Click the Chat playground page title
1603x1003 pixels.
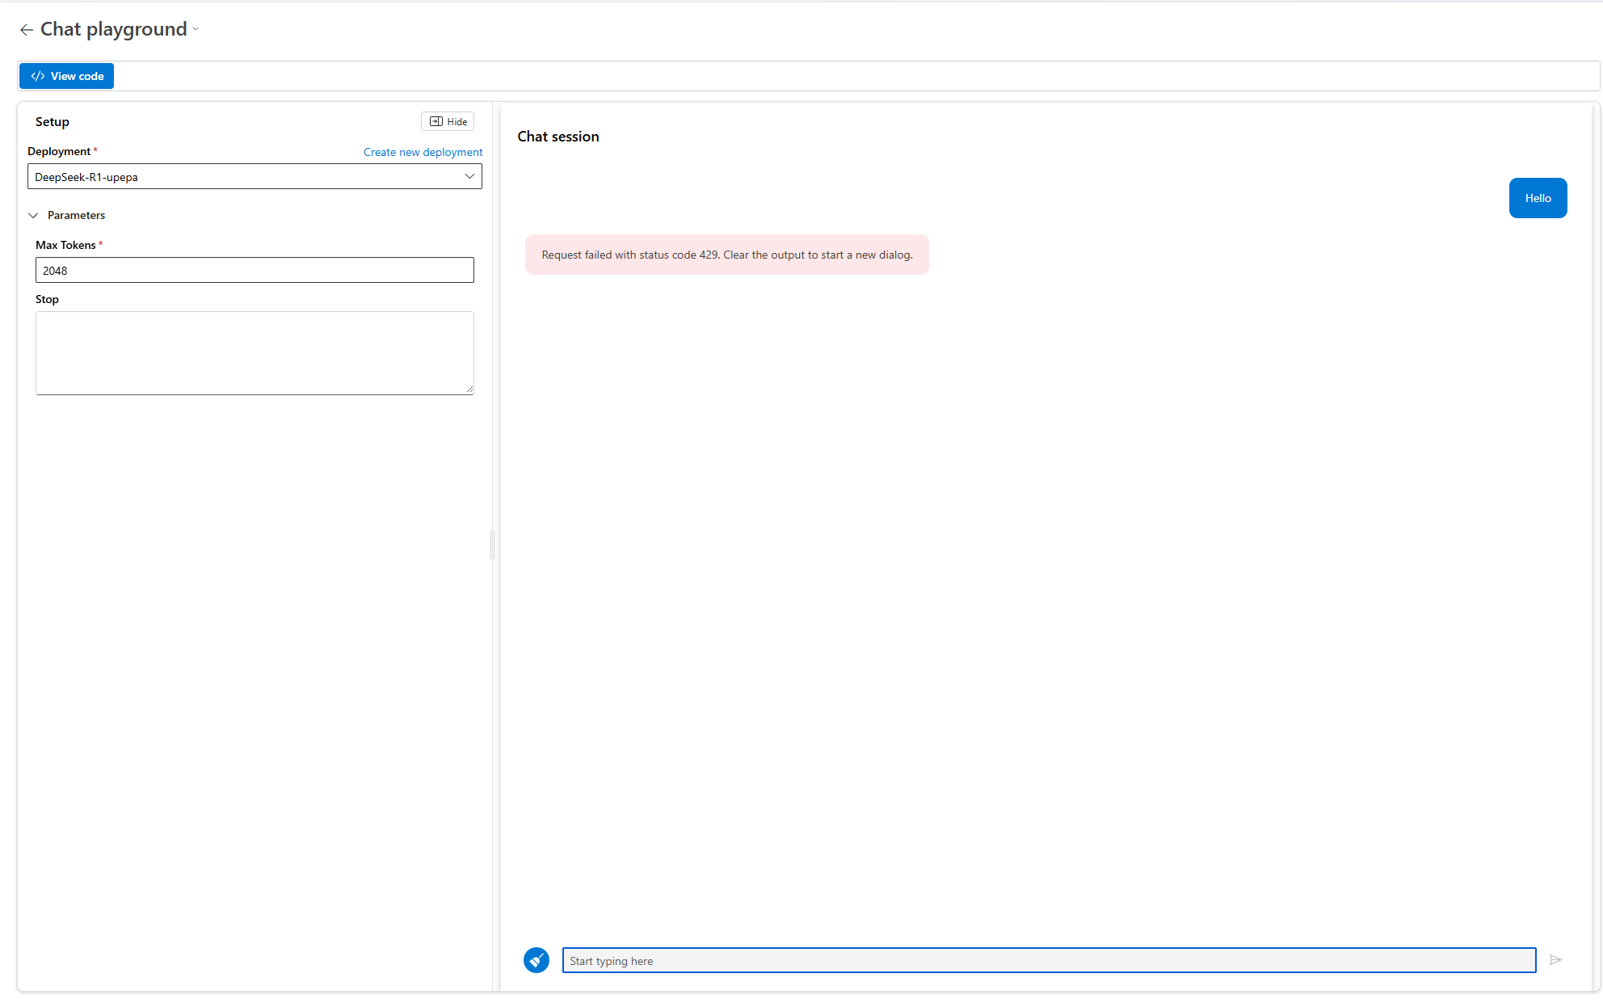(114, 29)
